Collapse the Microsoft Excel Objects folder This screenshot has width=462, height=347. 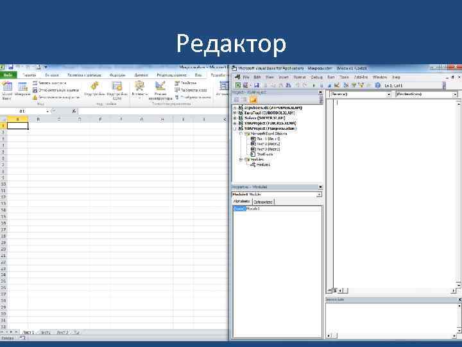point(241,134)
